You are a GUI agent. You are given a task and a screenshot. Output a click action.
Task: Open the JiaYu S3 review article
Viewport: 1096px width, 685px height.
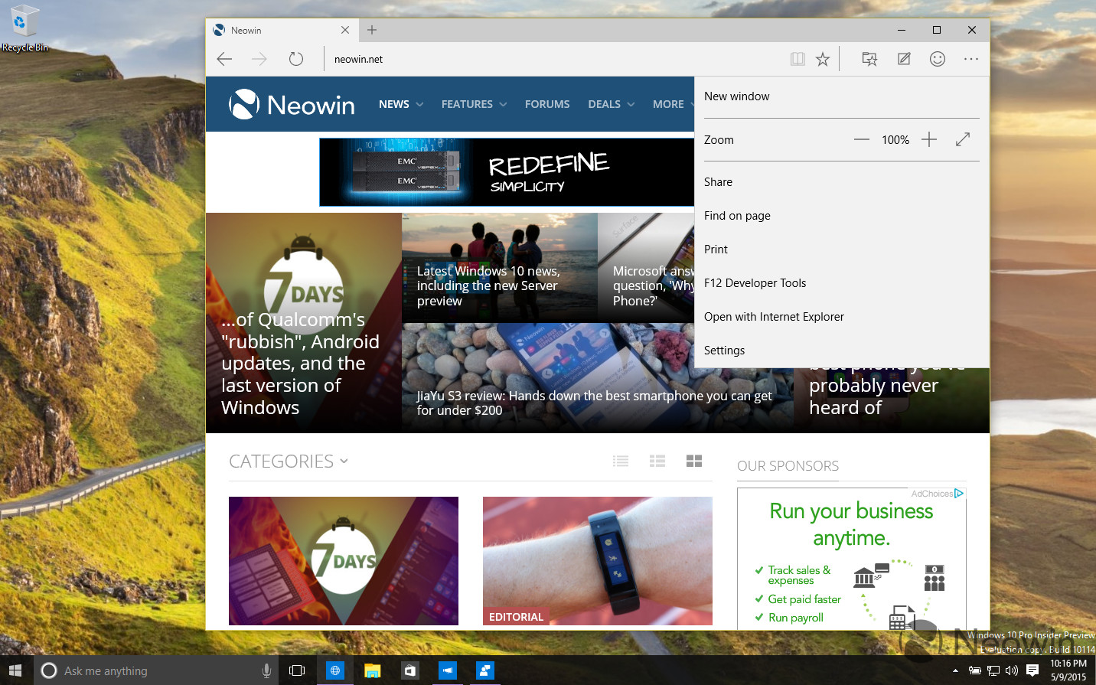pos(597,378)
